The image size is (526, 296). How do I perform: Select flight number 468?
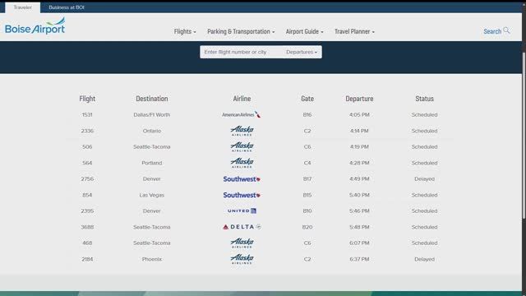(87, 243)
